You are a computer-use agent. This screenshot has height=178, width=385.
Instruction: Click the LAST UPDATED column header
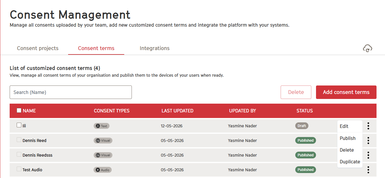pyautogui.click(x=177, y=111)
